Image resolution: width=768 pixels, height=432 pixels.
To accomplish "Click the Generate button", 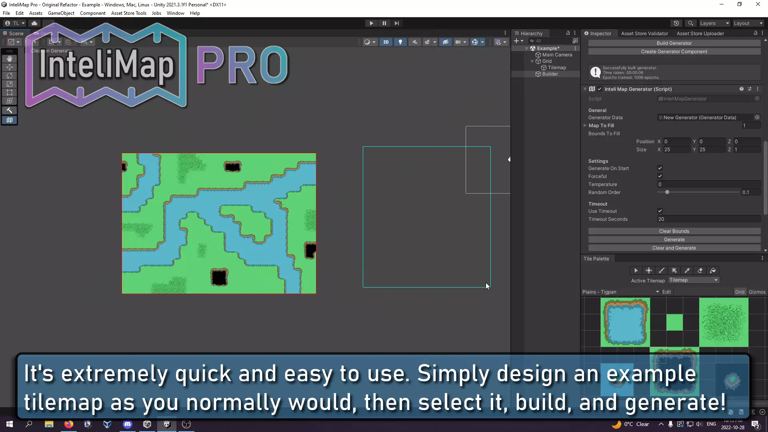I will (674, 240).
